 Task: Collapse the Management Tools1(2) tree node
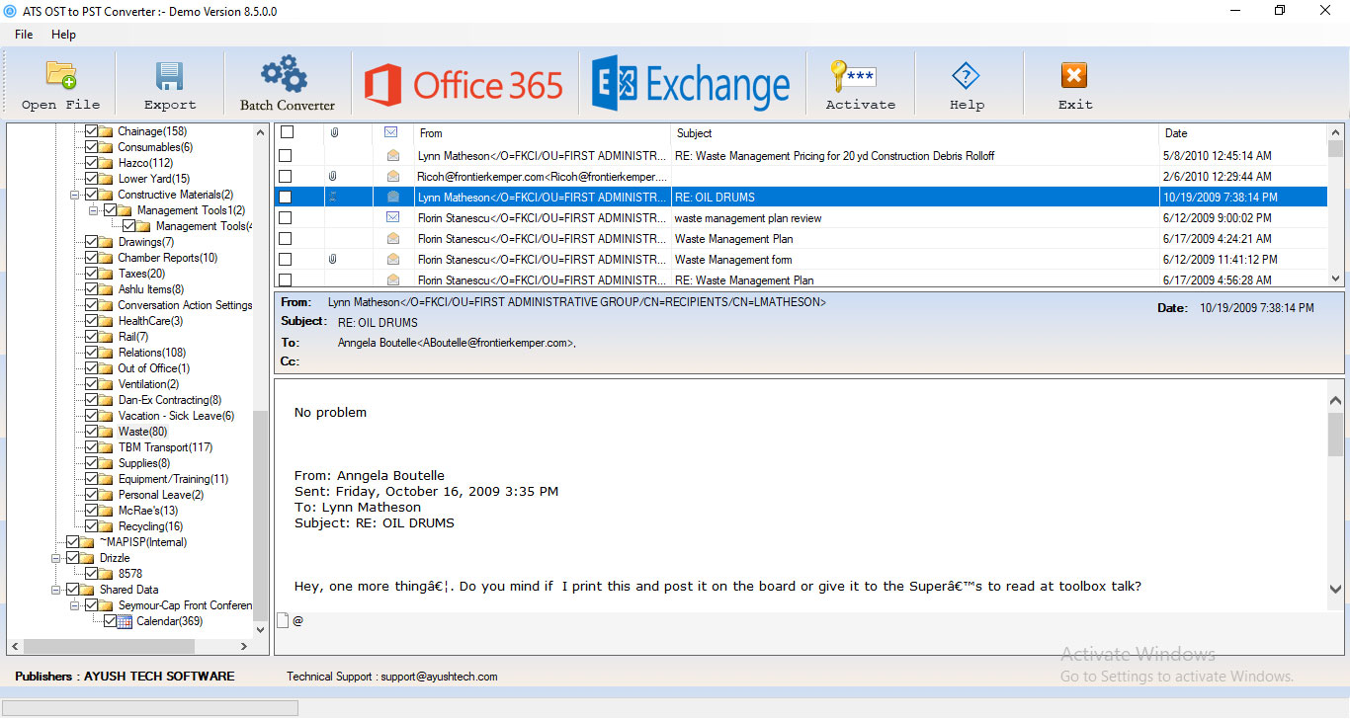[93, 210]
